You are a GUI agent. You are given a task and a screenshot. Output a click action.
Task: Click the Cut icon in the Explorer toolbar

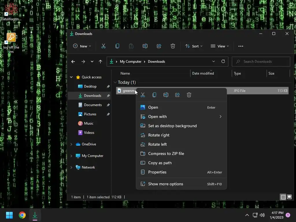point(103,46)
